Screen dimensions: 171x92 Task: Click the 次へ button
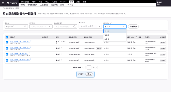[89, 74]
